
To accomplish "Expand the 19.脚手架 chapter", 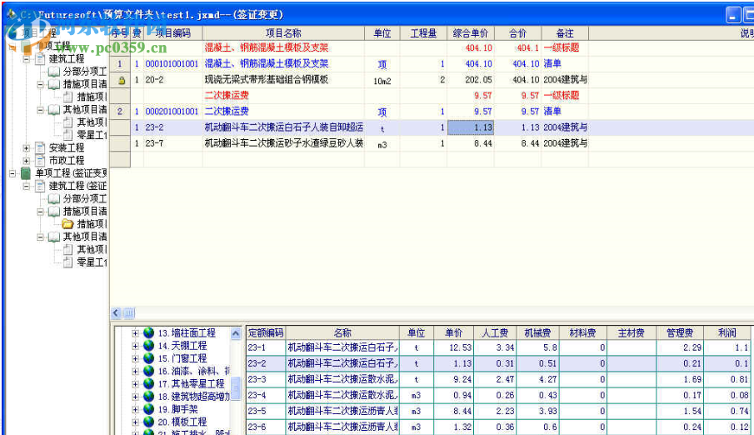I will point(135,409).
